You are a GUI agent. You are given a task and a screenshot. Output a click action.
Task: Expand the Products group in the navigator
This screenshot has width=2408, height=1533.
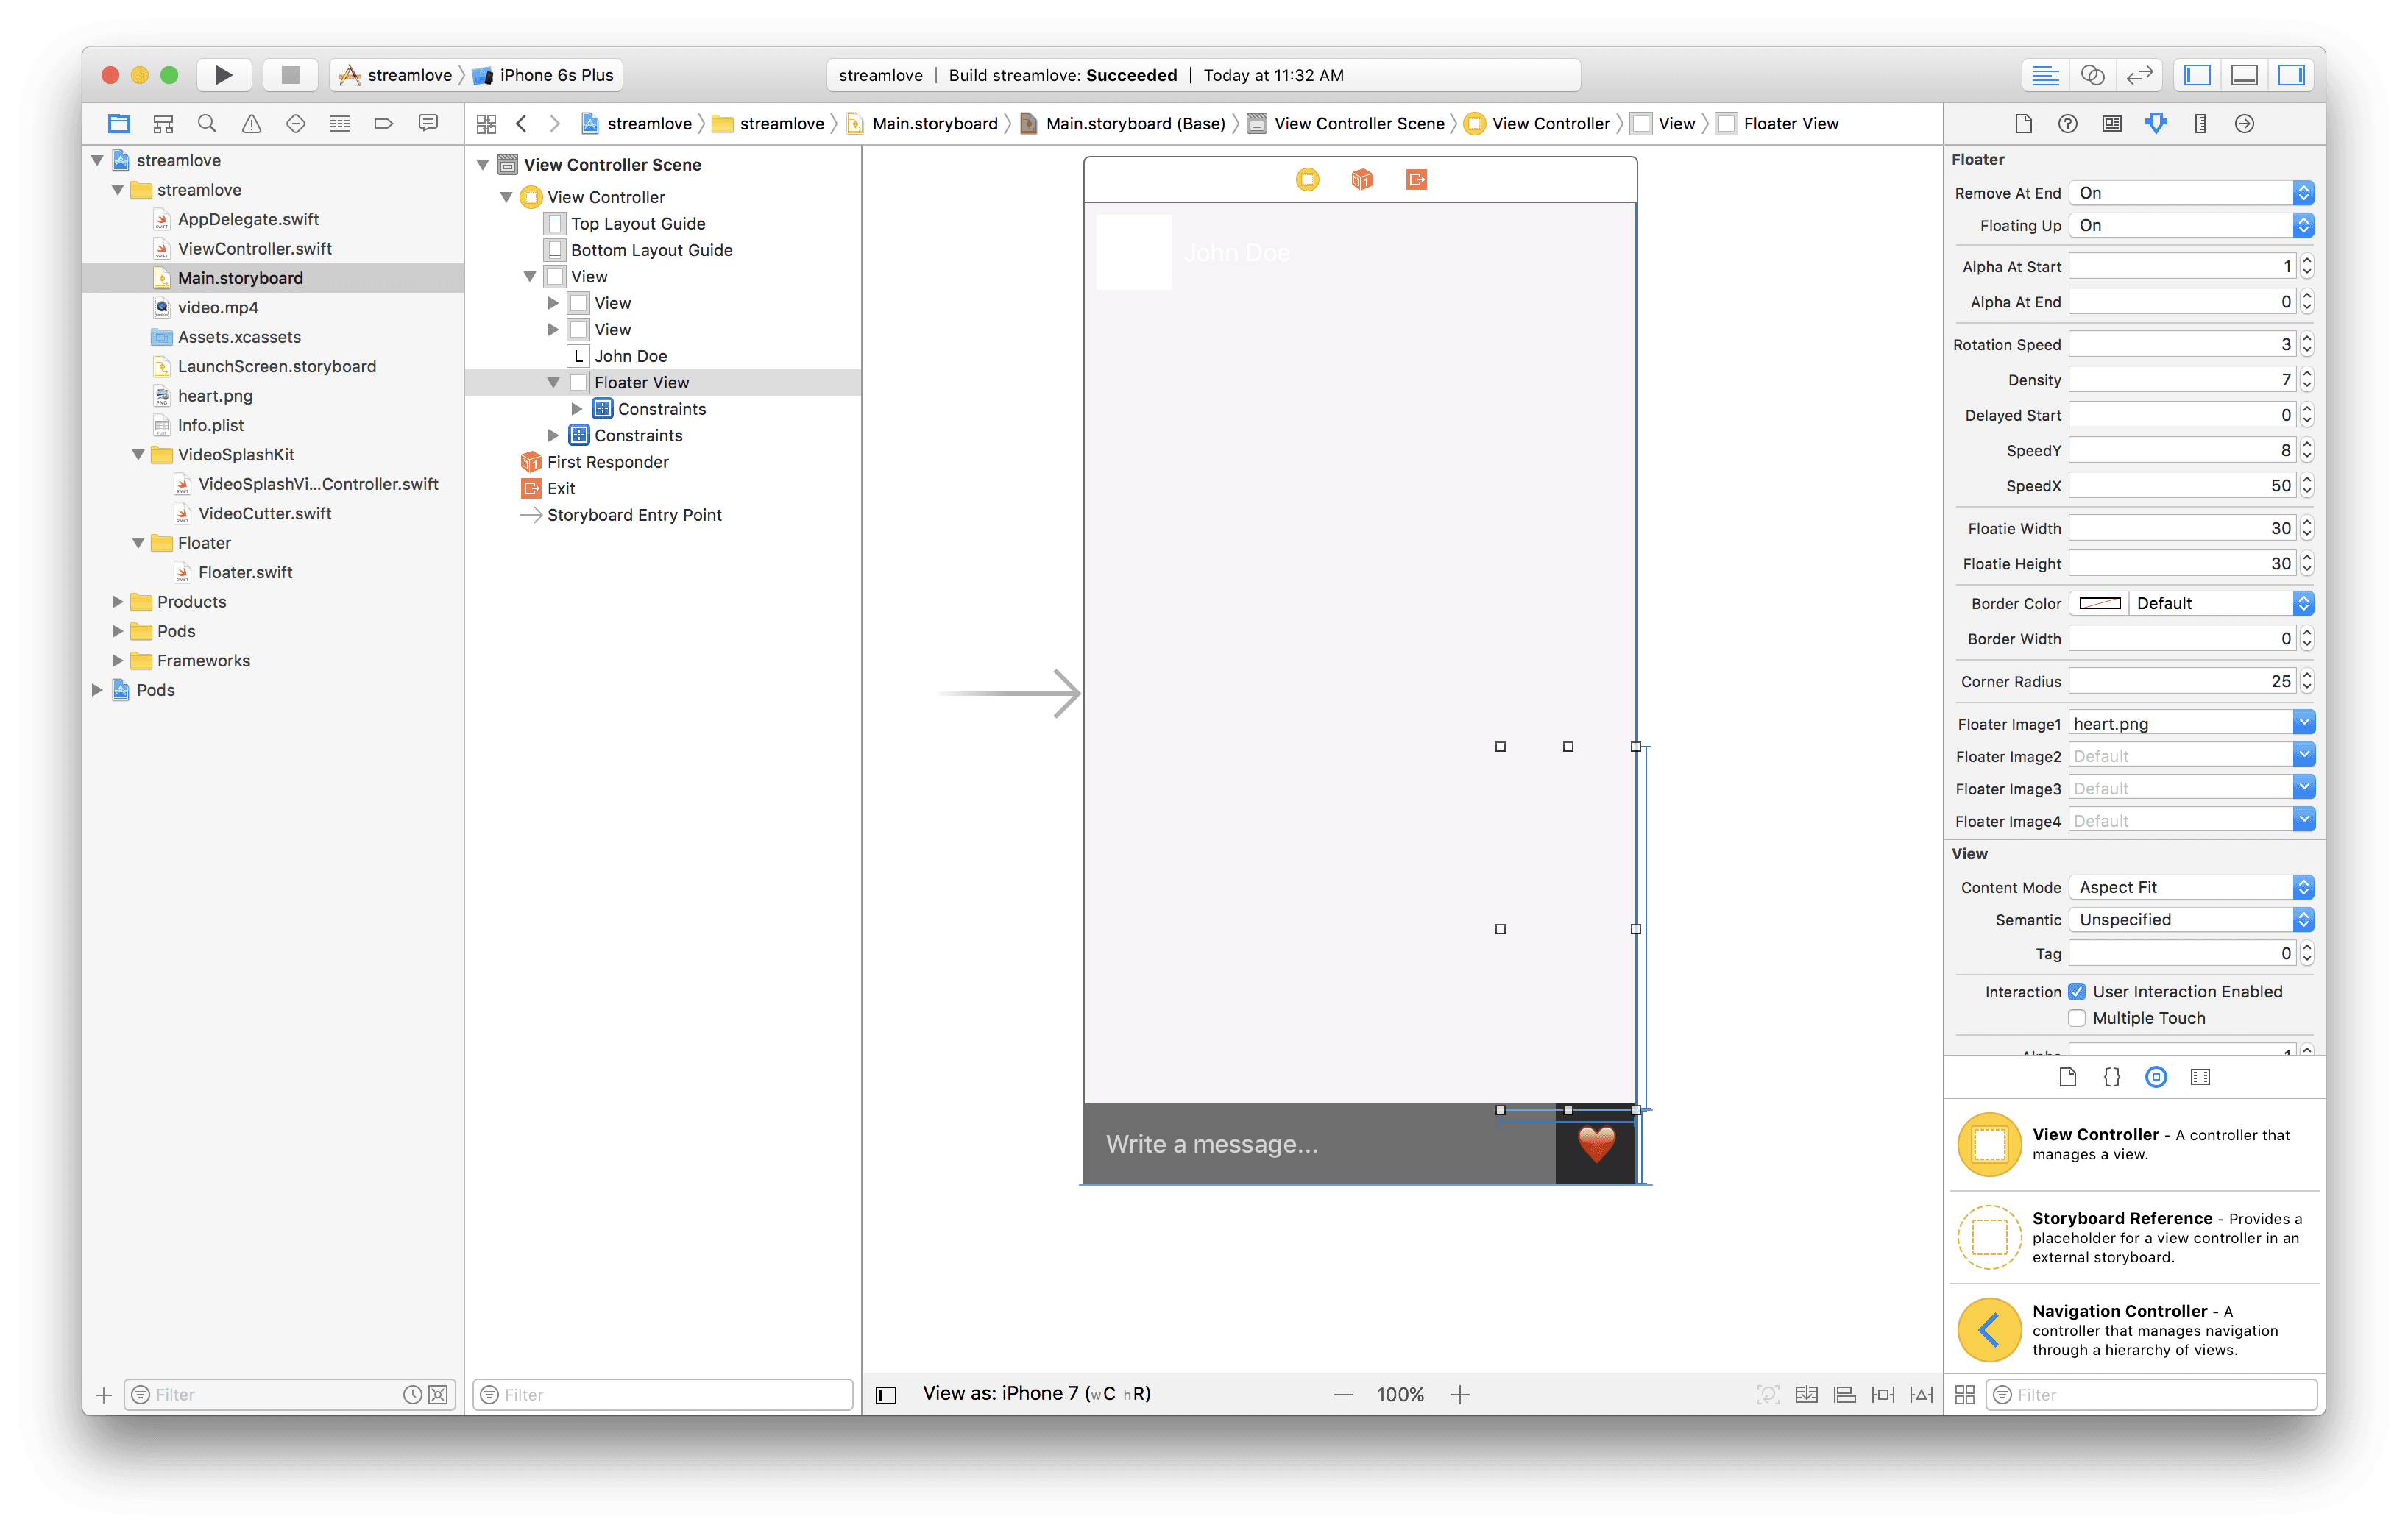(x=117, y=602)
